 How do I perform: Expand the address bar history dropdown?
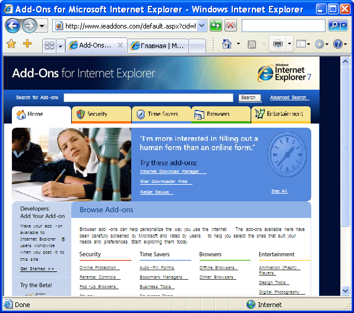[x=201, y=26]
